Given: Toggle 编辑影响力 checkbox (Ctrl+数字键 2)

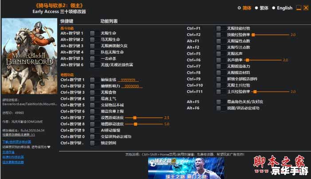Looking at the screenshot, I should [x=92, y=86].
